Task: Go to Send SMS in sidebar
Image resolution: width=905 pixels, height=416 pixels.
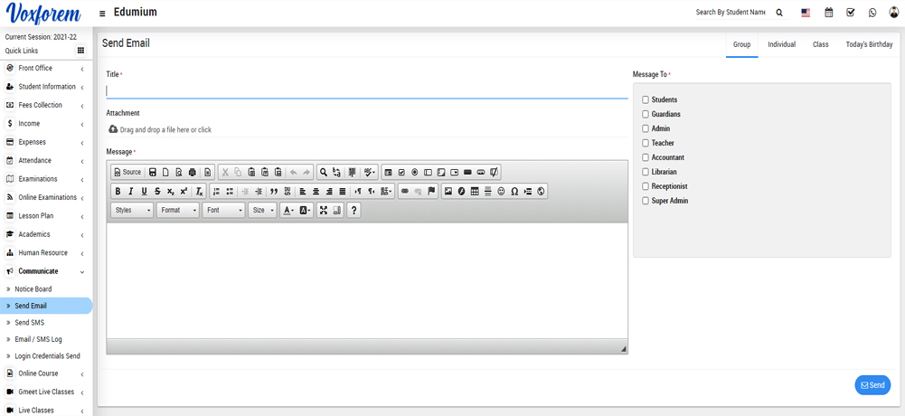Action: (30, 323)
